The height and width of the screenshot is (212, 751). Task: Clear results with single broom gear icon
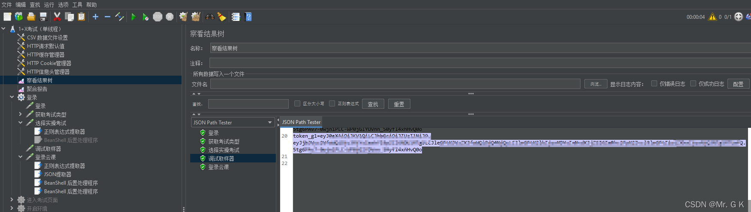point(183,17)
